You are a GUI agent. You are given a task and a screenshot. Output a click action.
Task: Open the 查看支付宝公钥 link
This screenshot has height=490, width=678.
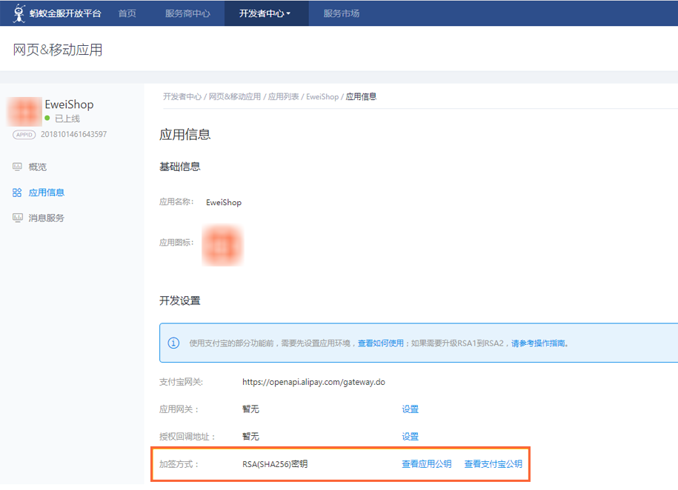(493, 464)
